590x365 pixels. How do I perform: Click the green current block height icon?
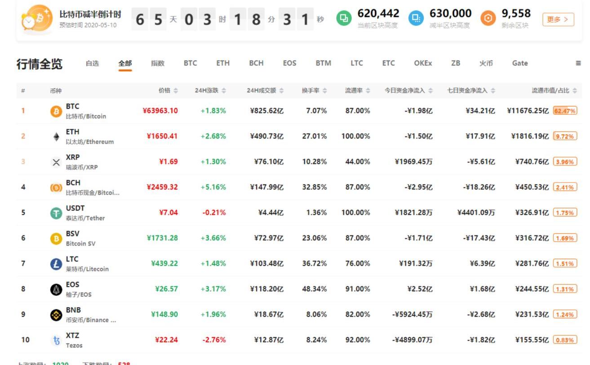tap(344, 18)
